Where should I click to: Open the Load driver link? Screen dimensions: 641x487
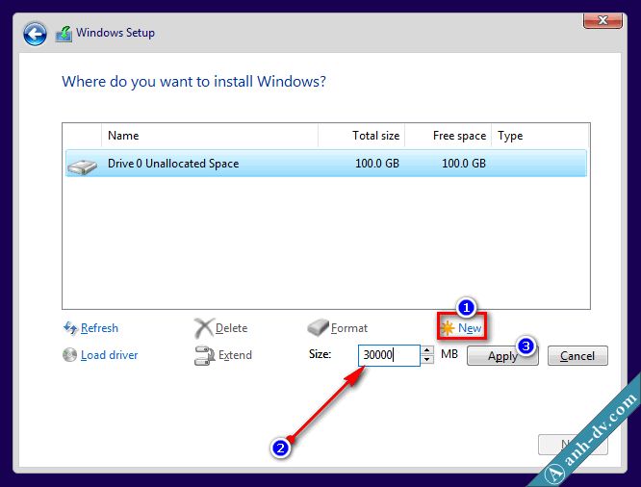point(109,355)
